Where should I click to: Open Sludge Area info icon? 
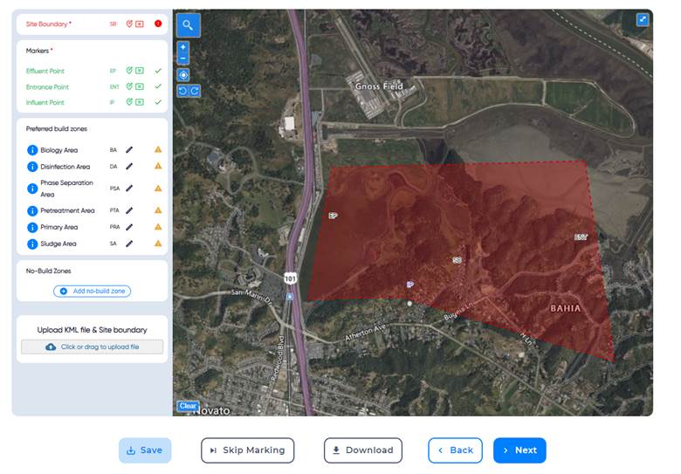pyautogui.click(x=32, y=244)
